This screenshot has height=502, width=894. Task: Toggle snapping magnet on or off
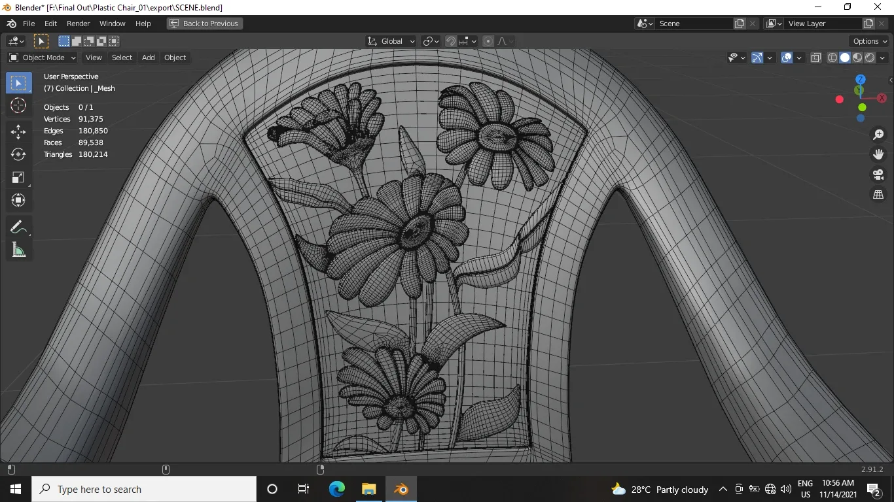click(x=450, y=41)
